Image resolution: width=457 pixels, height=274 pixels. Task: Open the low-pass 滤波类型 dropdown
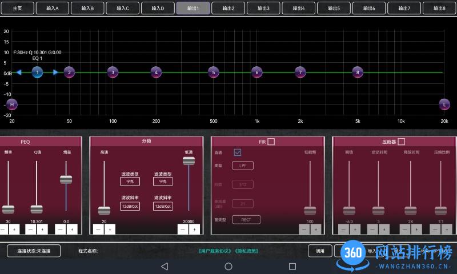[163, 182]
